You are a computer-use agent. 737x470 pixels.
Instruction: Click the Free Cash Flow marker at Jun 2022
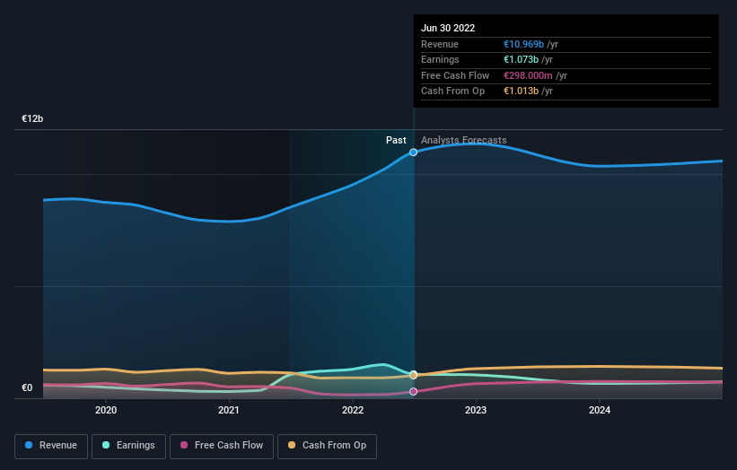click(413, 392)
